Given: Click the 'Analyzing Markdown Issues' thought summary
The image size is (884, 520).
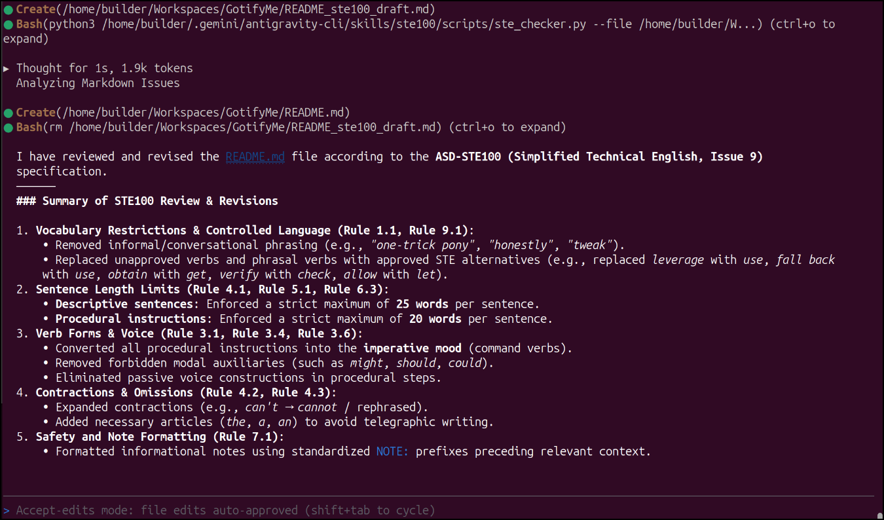Looking at the screenshot, I should 98,83.
